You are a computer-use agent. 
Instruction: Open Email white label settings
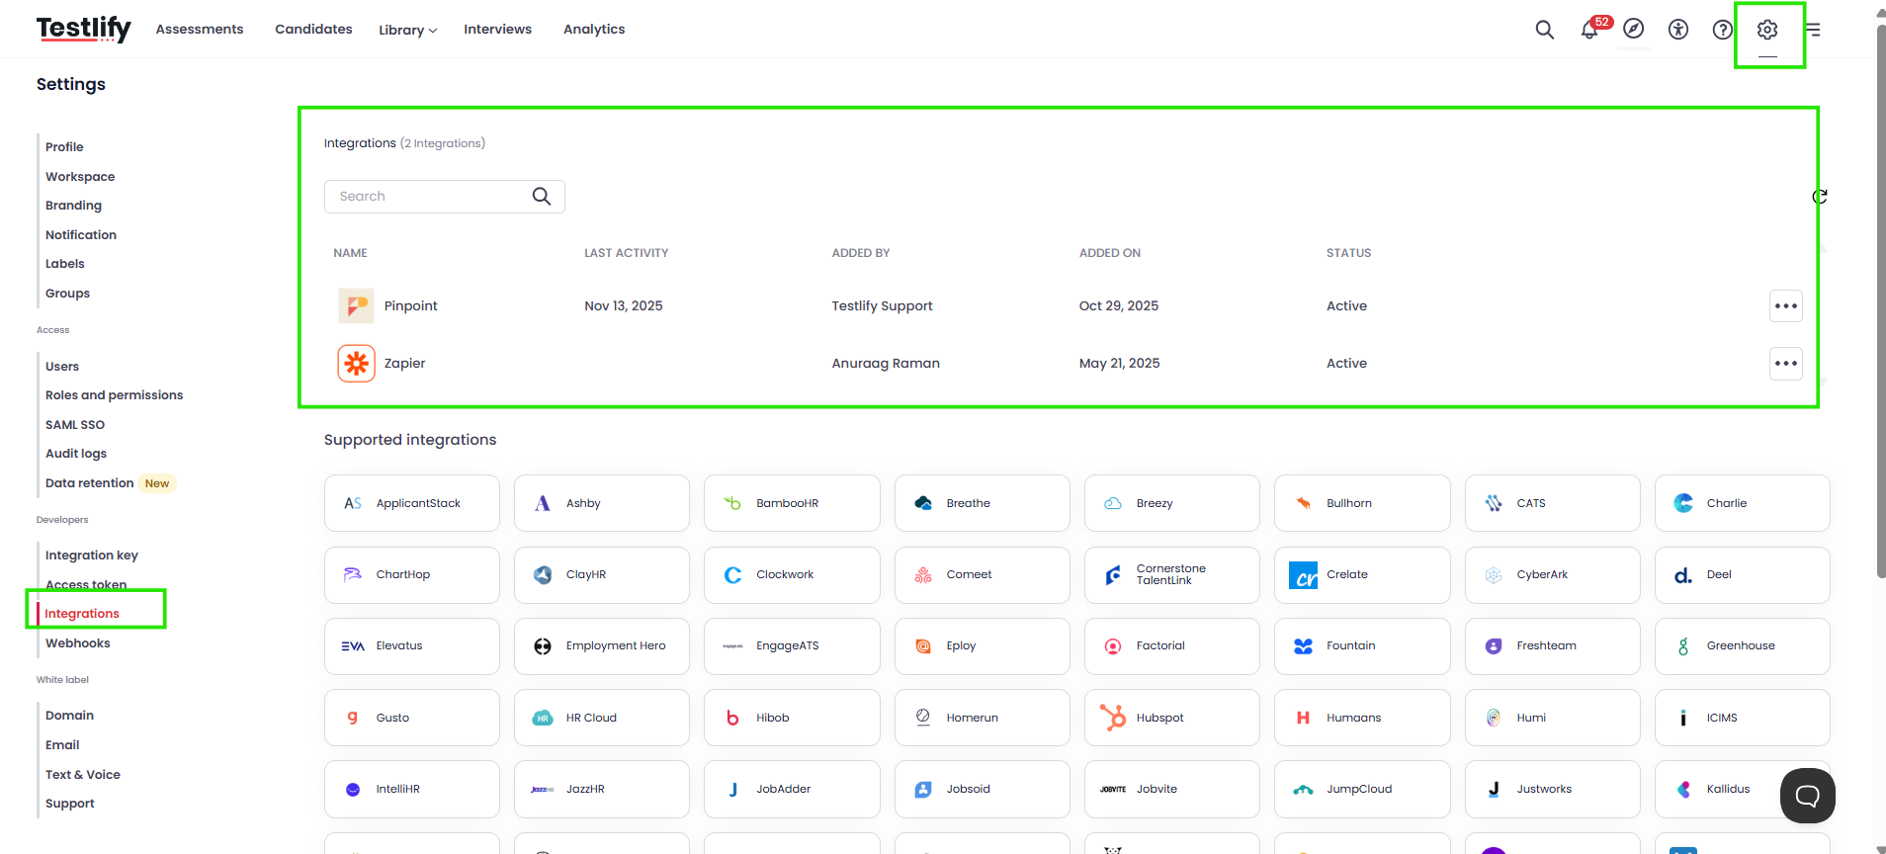pyautogui.click(x=62, y=745)
